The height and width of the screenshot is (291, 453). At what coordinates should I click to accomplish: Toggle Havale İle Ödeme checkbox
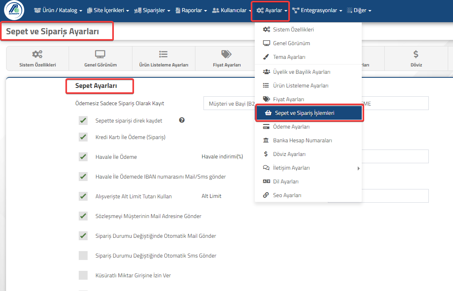[x=83, y=157]
